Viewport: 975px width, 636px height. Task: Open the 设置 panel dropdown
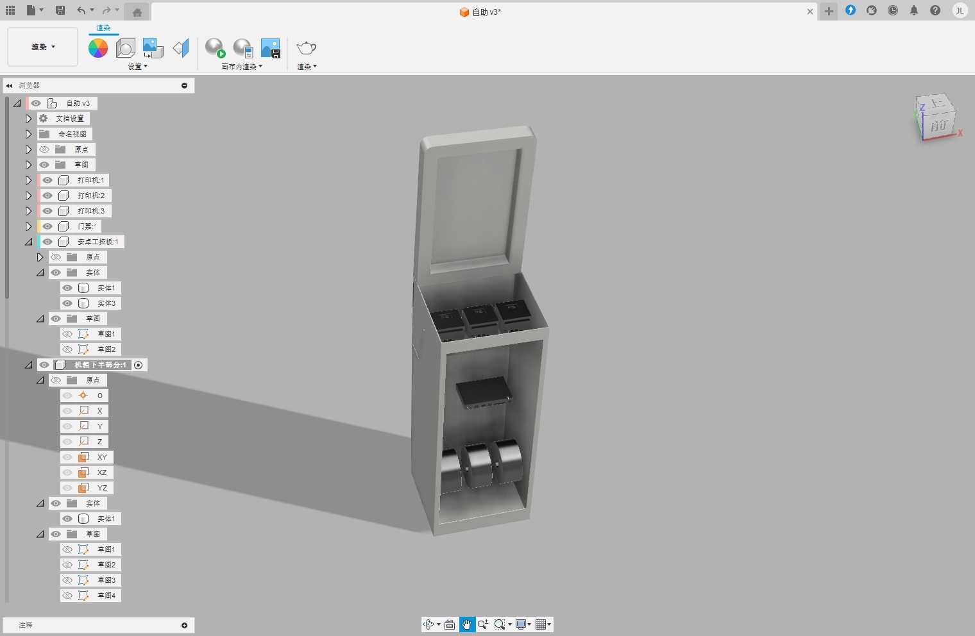click(x=137, y=67)
